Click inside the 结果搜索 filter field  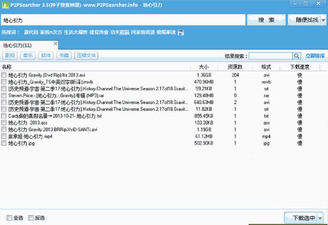[271, 56]
